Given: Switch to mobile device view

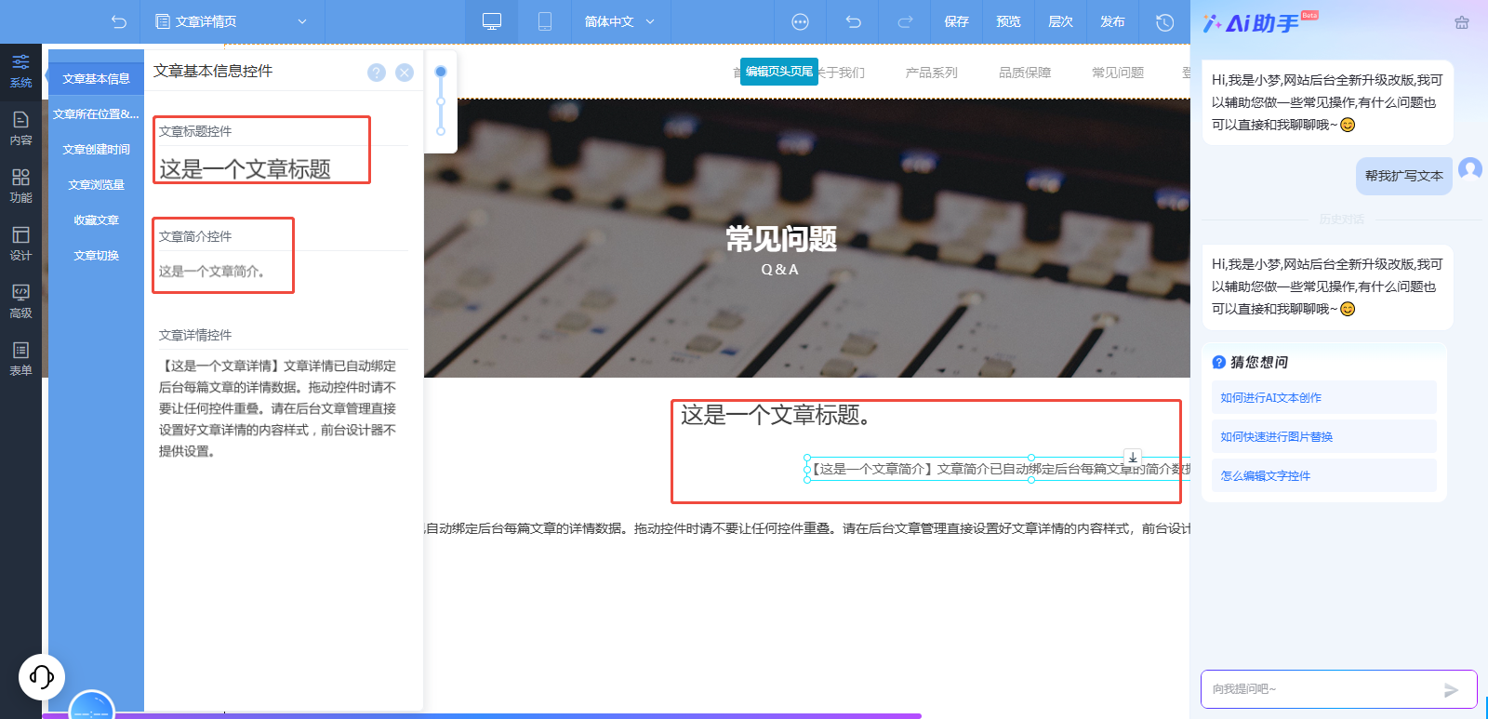Looking at the screenshot, I should click(x=545, y=21).
